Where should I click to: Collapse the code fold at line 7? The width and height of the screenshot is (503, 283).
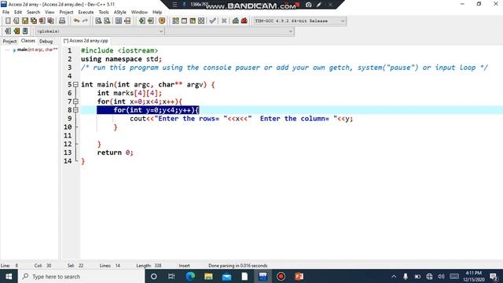pyautogui.click(x=75, y=101)
